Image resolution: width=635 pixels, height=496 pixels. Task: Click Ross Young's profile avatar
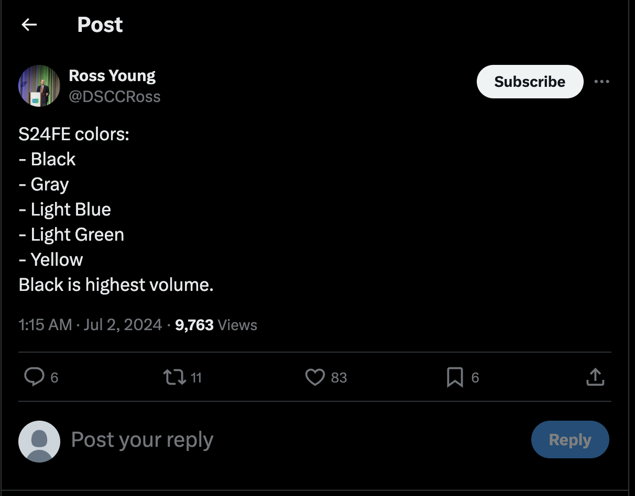(x=39, y=86)
